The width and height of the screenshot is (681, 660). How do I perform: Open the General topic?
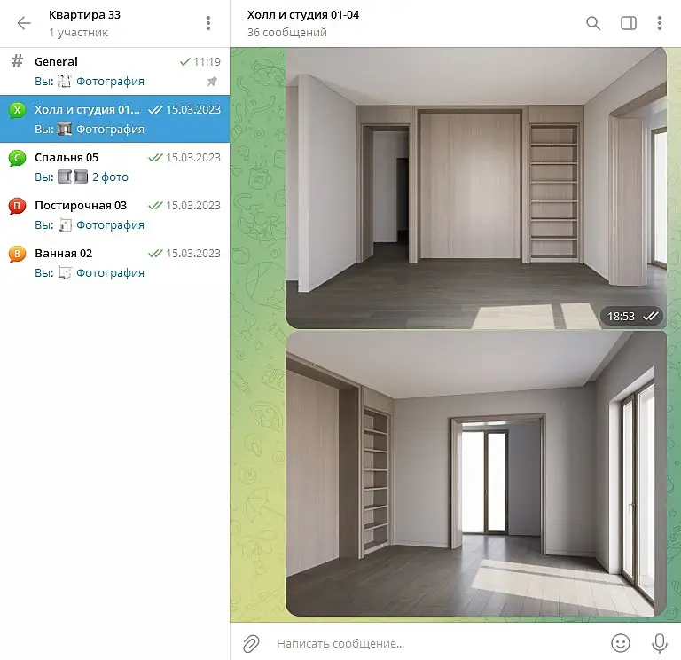pyautogui.click(x=114, y=71)
